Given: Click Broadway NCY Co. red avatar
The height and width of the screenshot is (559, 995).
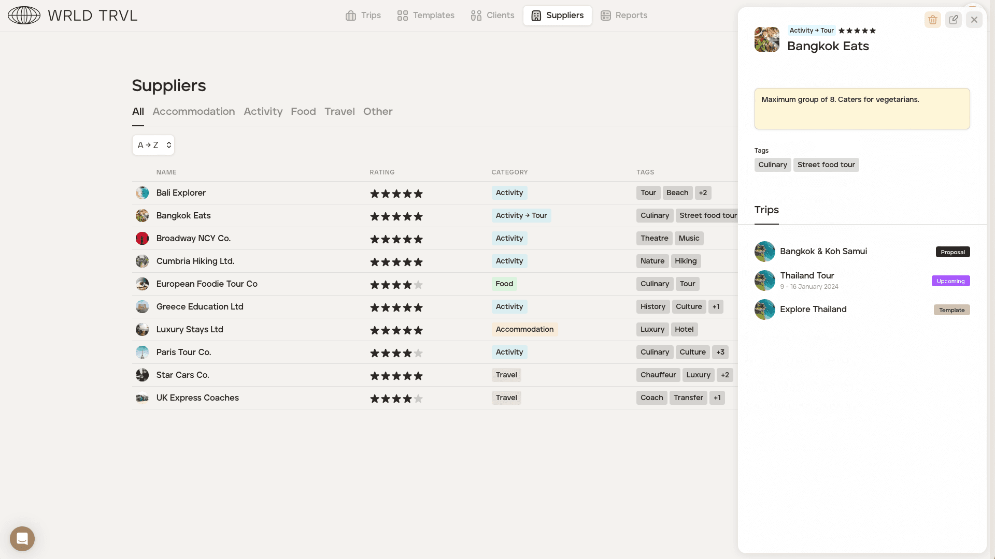Looking at the screenshot, I should 142,239.
